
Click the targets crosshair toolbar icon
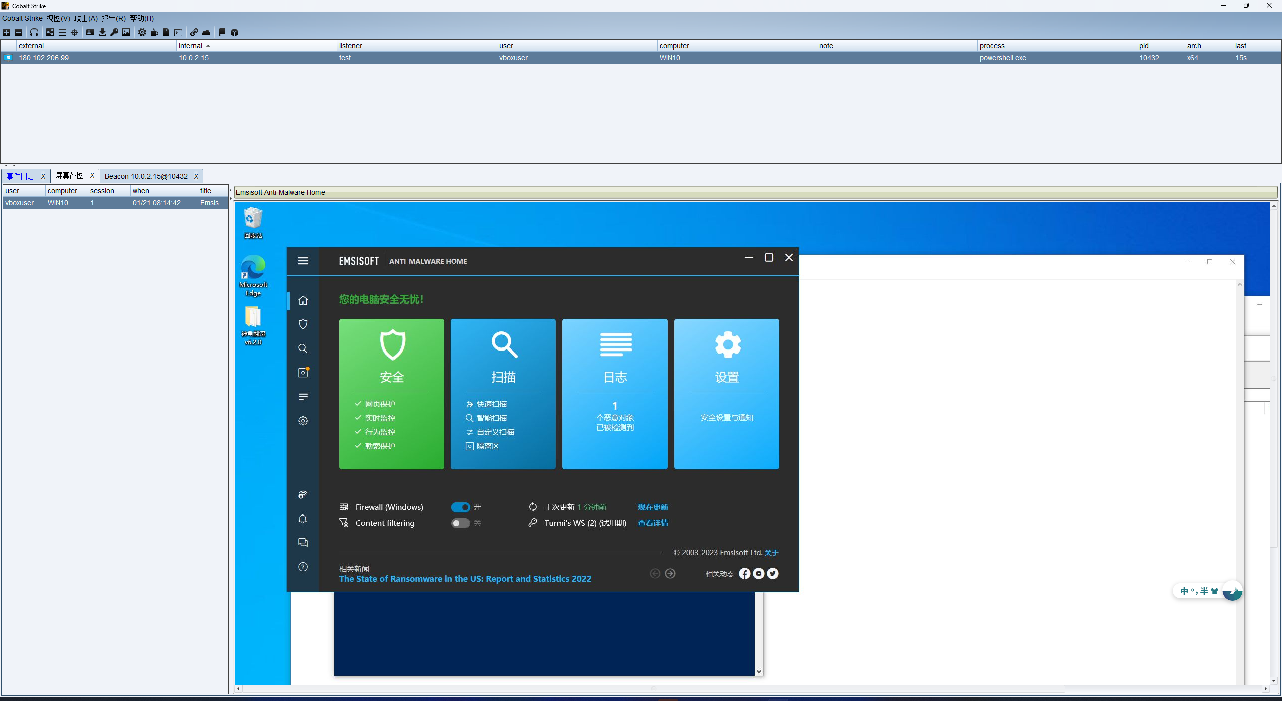click(75, 32)
